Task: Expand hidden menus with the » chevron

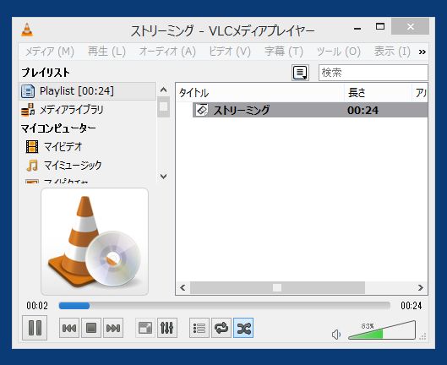Action: (x=422, y=52)
